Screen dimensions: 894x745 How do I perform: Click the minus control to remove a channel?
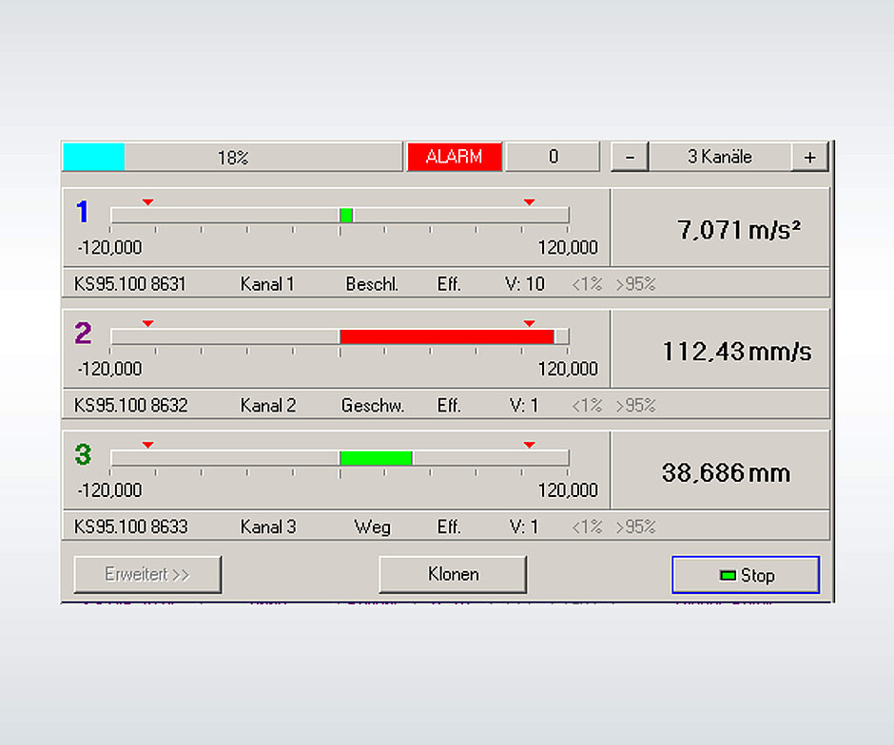click(x=629, y=157)
